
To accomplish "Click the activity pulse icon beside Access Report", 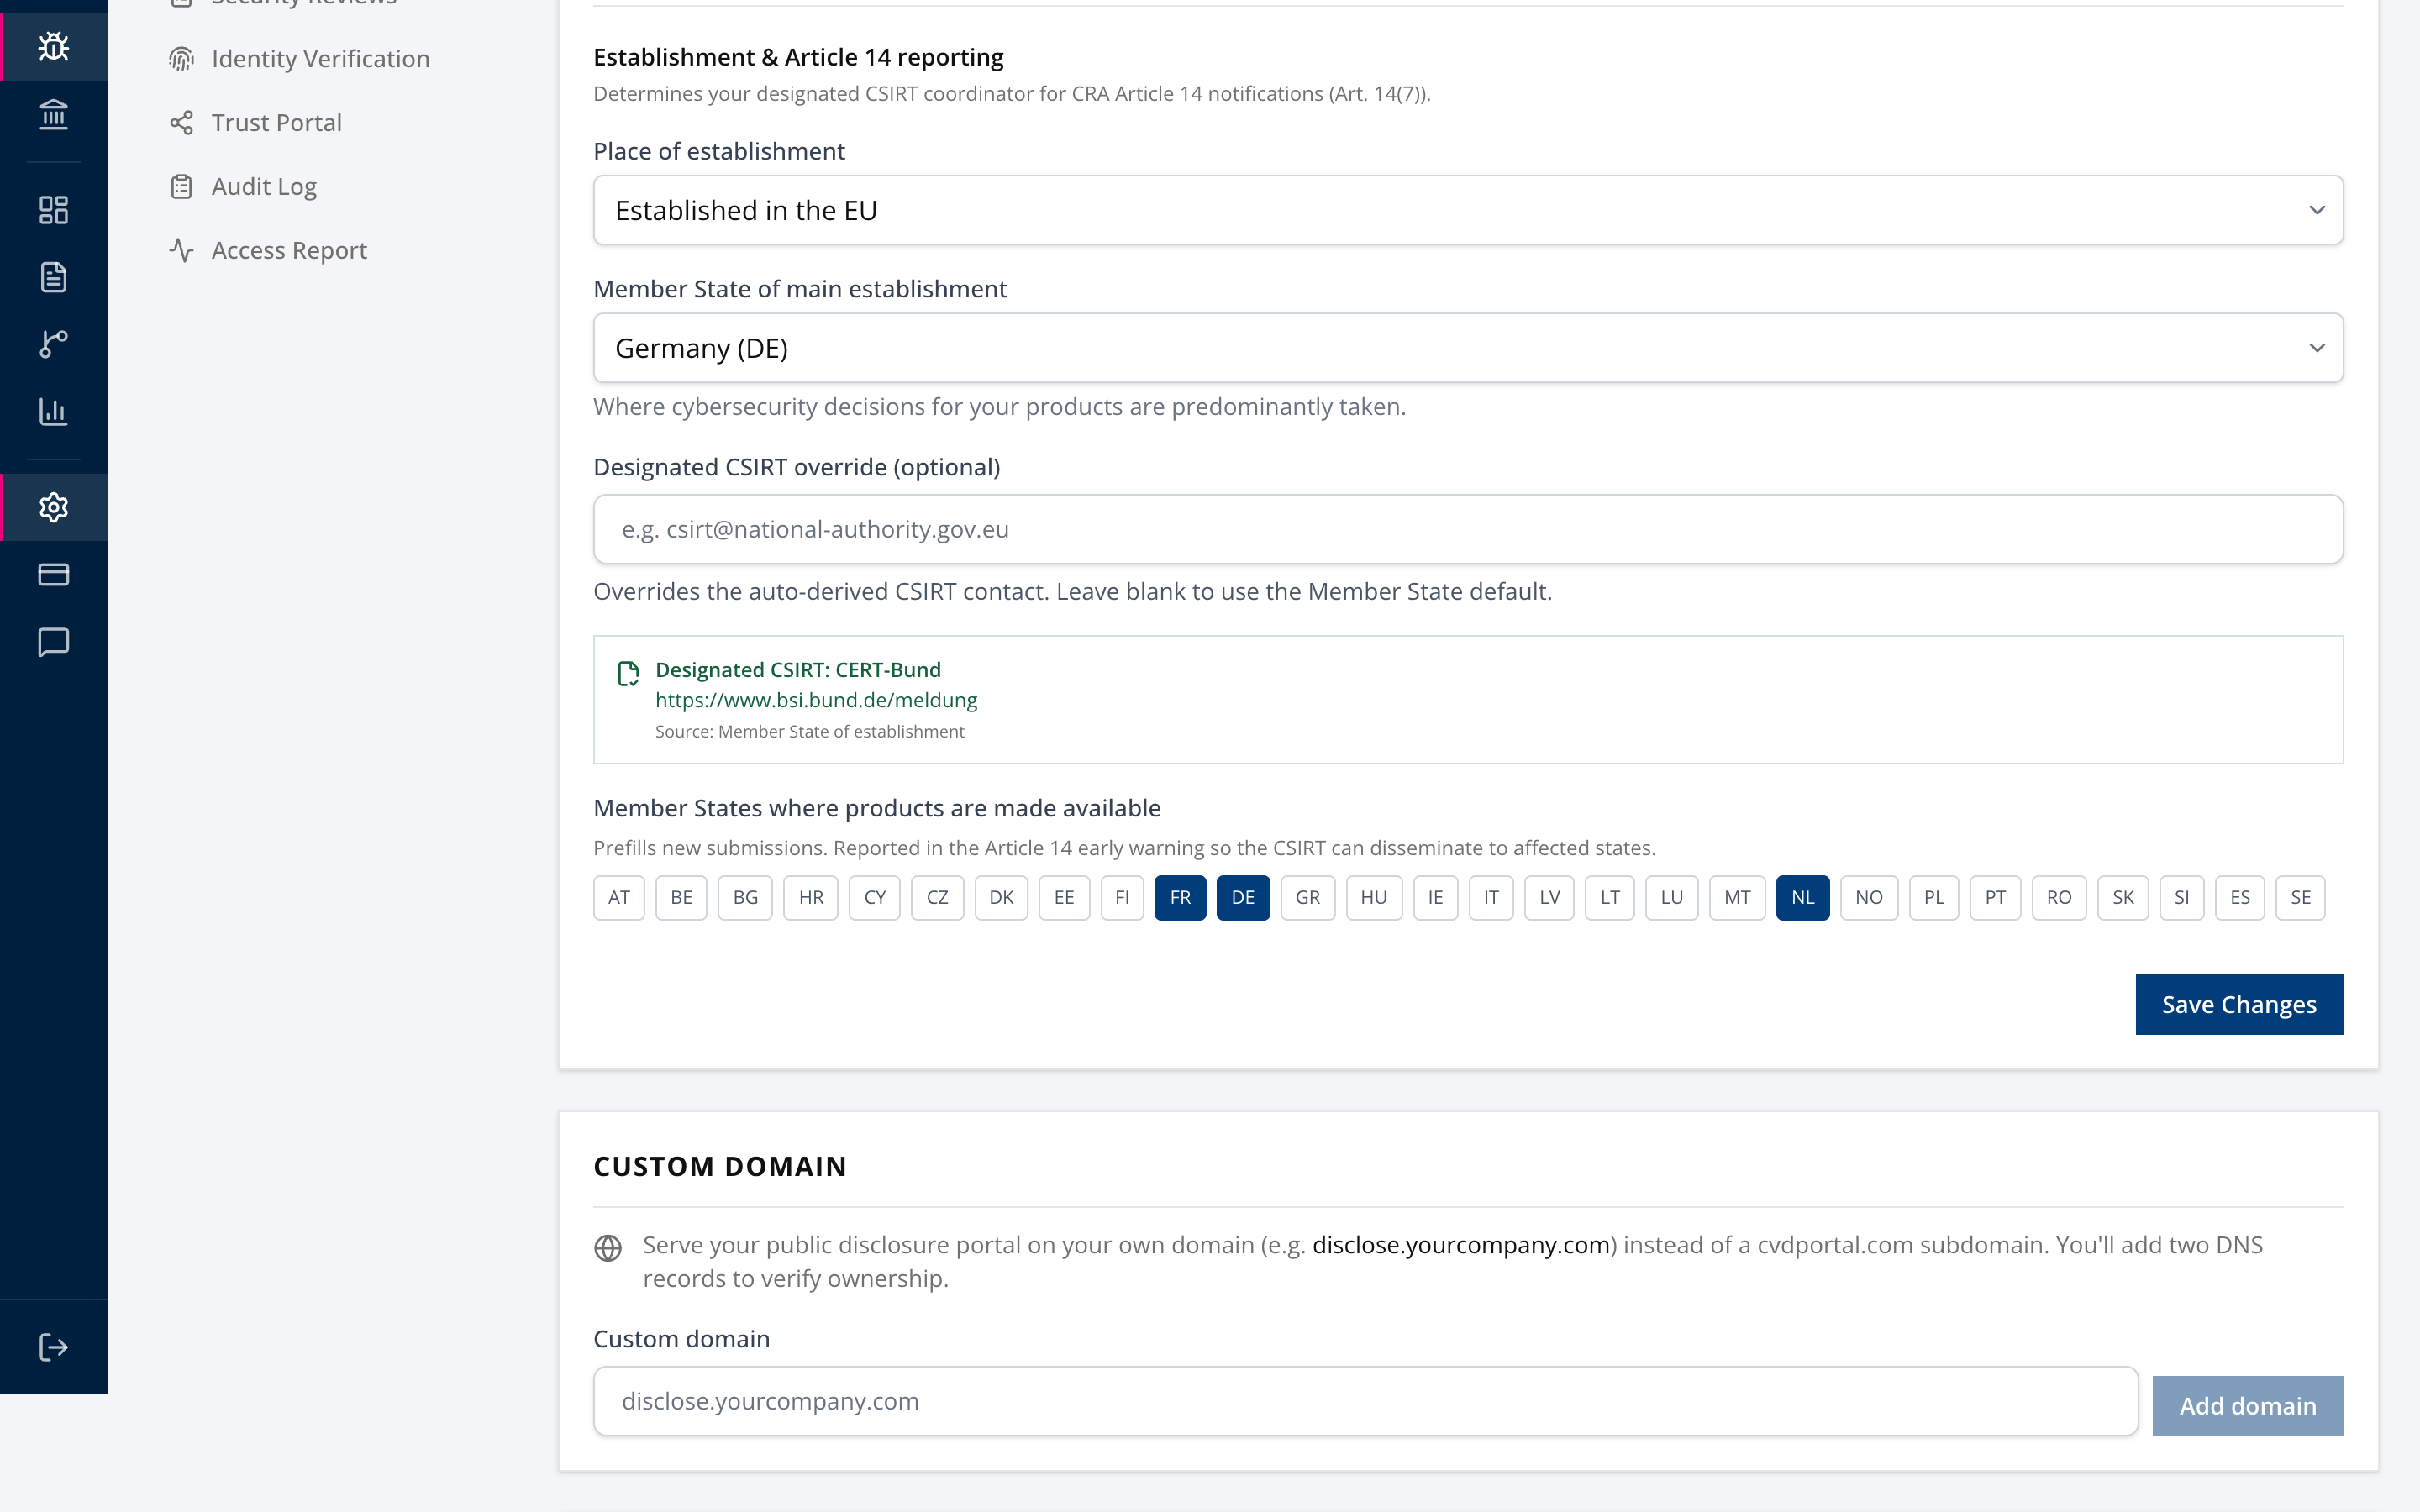I will [x=181, y=250].
